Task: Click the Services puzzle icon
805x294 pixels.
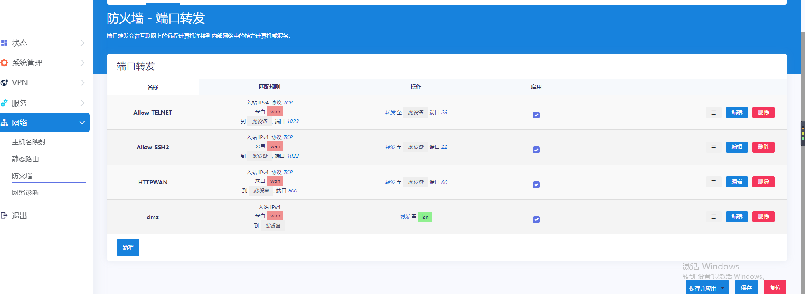Action: point(4,103)
